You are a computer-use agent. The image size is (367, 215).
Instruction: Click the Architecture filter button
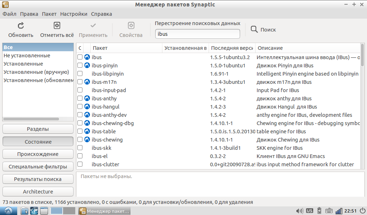pyautogui.click(x=38, y=192)
